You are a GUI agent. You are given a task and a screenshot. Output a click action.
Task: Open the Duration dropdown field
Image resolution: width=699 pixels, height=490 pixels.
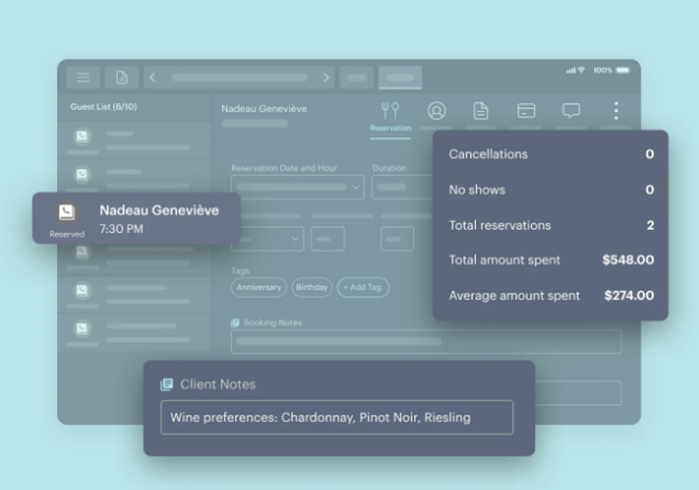[x=403, y=187]
